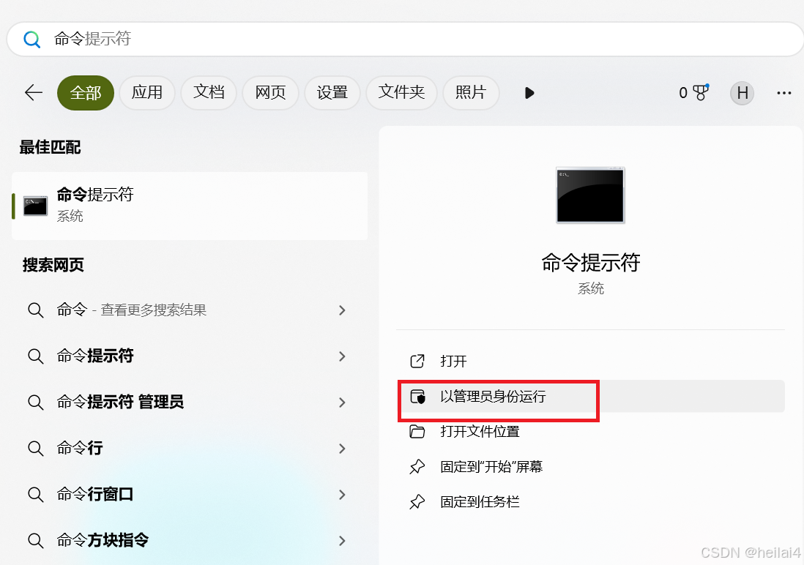Open the three-dot more options menu

784,93
